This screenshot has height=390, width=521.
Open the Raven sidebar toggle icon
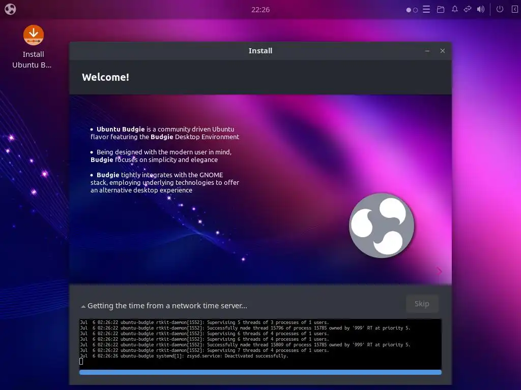pyautogui.click(x=514, y=9)
